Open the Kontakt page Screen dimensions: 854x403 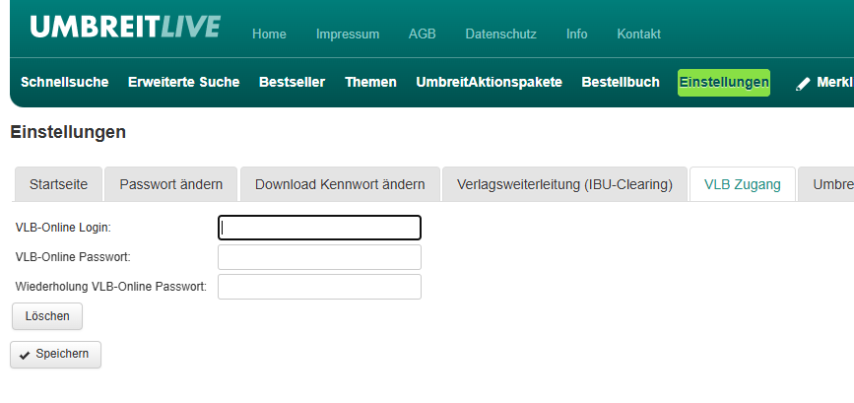[638, 34]
